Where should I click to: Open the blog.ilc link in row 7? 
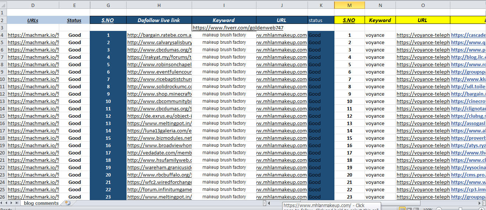click(x=468, y=57)
